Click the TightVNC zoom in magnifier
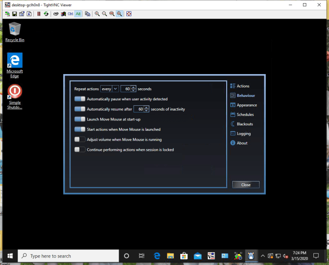This screenshot has height=265, width=329. click(97, 14)
